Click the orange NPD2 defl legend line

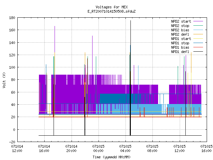coord(198,34)
